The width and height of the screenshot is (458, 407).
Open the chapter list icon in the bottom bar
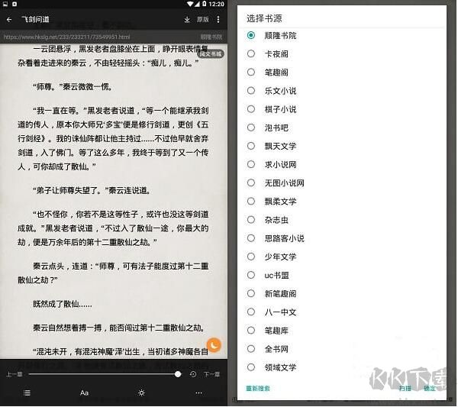click(x=27, y=393)
